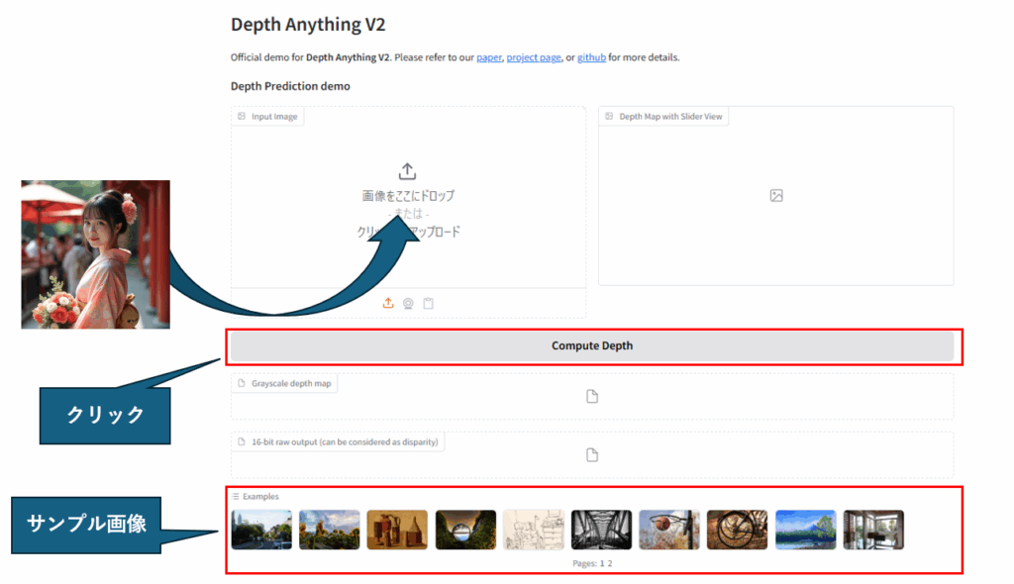The image size is (1014, 584).
Task: Click the large upload arrow in Input Image
Action: pyautogui.click(x=407, y=171)
